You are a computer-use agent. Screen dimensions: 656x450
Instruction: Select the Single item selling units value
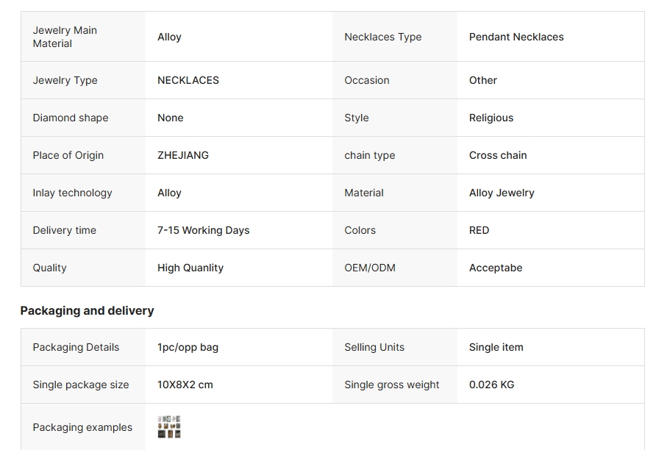[x=496, y=348]
